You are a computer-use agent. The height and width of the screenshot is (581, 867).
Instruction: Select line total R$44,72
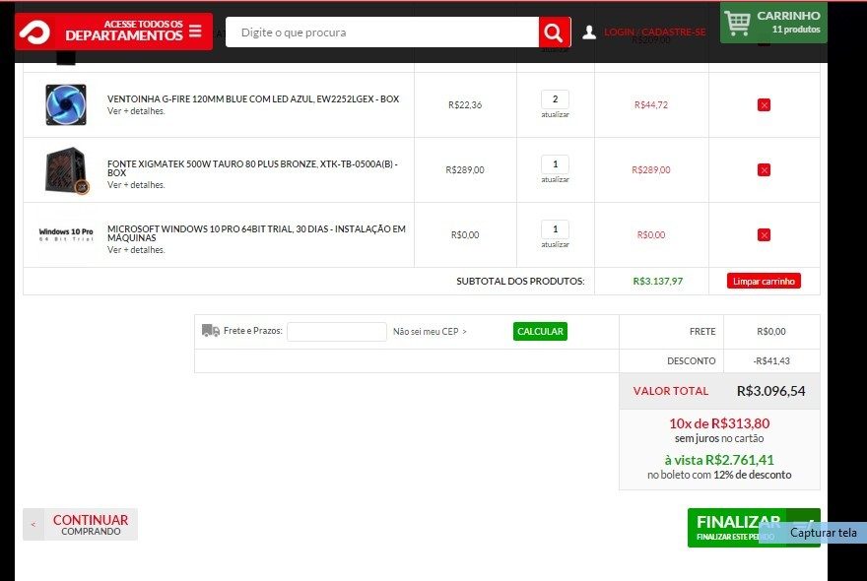pyautogui.click(x=651, y=104)
